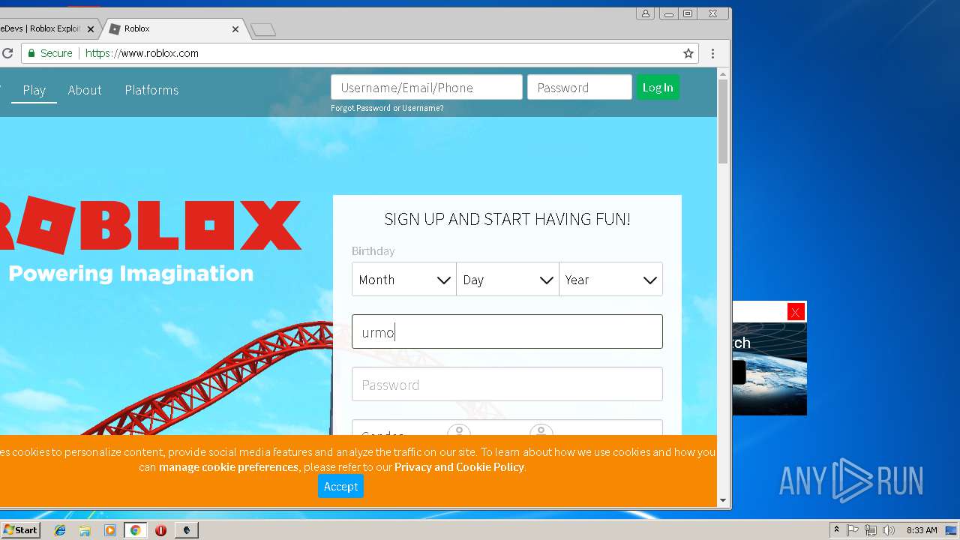The height and width of the screenshot is (540, 960).
Task: Bookmark this page with the star icon
Action: click(x=688, y=53)
